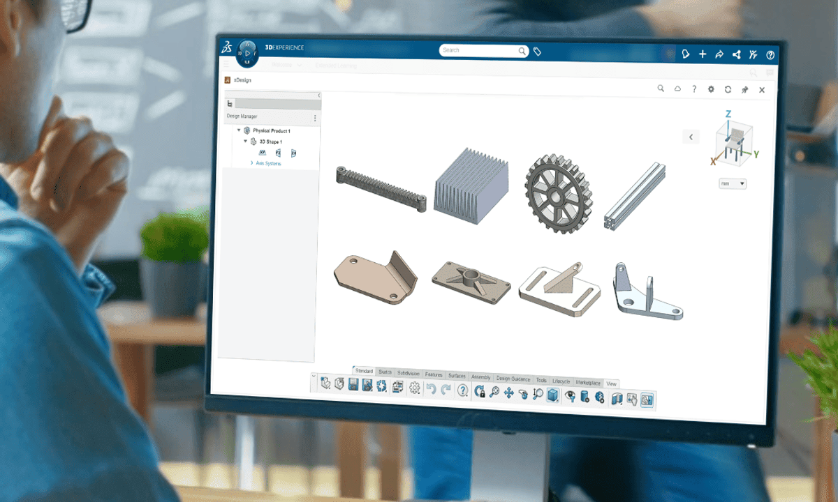Open the mm units dropdown

[732, 183]
